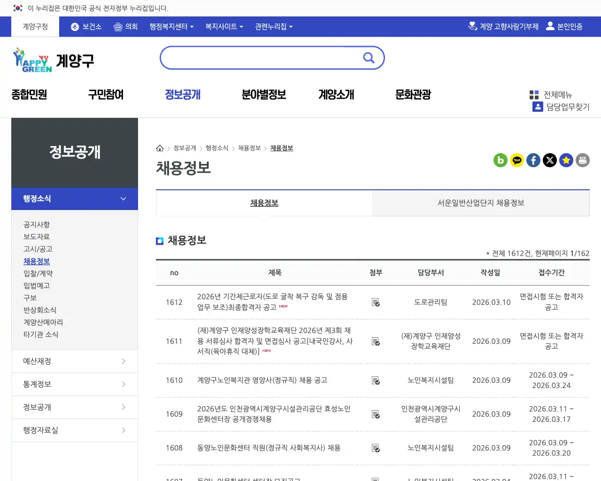
Task: Collapse the 행정소식 sidebar section
Action: 123,198
